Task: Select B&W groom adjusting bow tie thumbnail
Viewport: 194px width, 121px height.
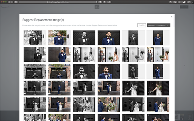Action: click(35, 71)
